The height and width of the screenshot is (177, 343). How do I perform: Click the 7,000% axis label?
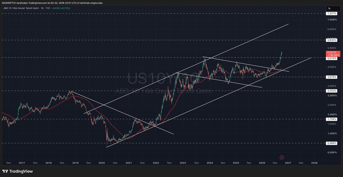[332, 20]
